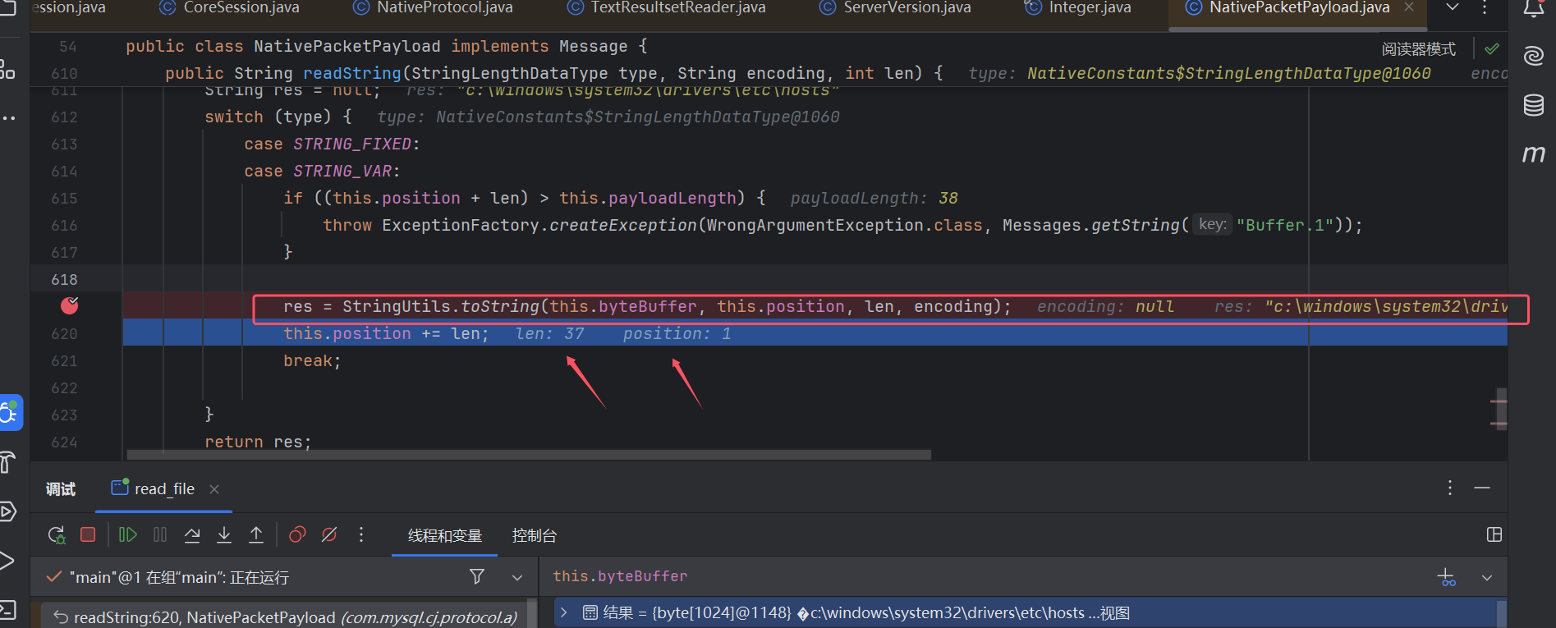Click the this.byteBuffer expression field

985,577
